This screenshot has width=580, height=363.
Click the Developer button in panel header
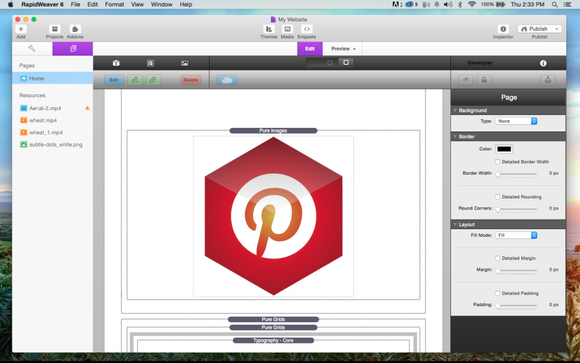[480, 63]
